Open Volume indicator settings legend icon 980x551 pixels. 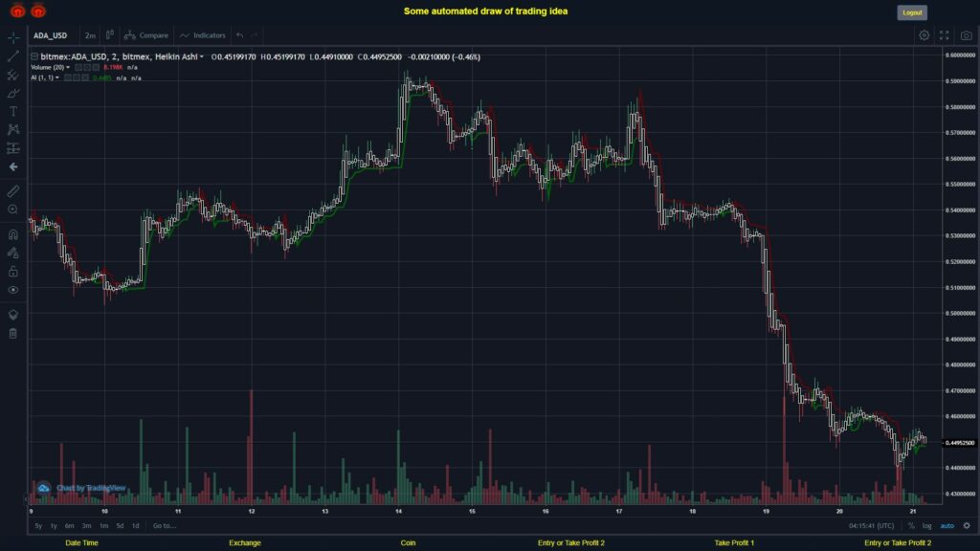[87, 68]
